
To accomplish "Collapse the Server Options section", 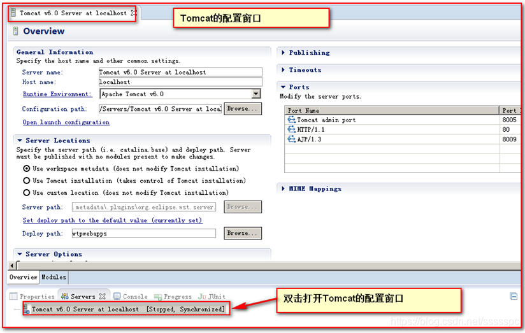I will click(20, 254).
